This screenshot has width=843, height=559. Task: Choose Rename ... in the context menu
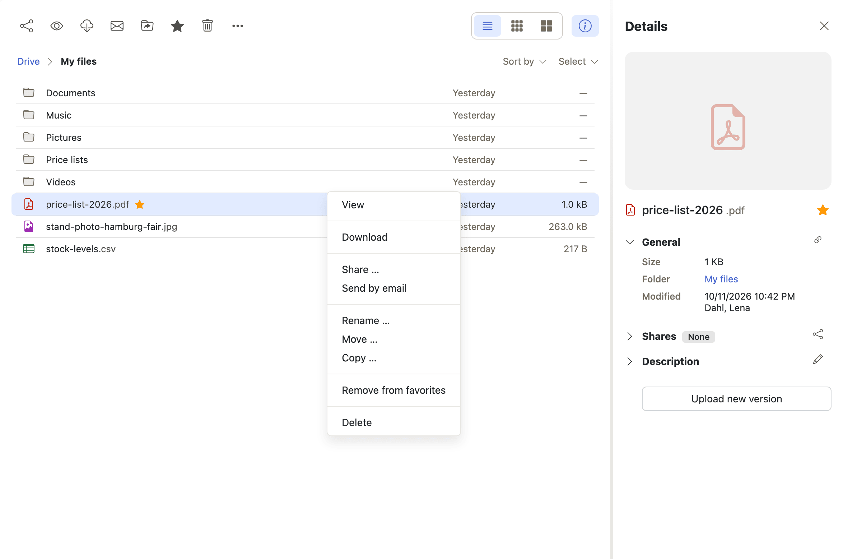click(394, 320)
